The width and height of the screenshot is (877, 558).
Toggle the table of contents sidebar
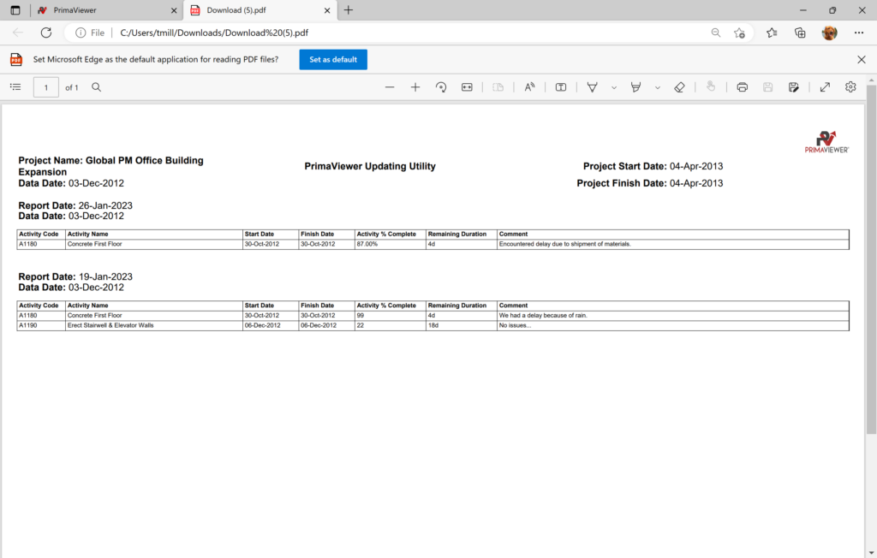pos(15,87)
